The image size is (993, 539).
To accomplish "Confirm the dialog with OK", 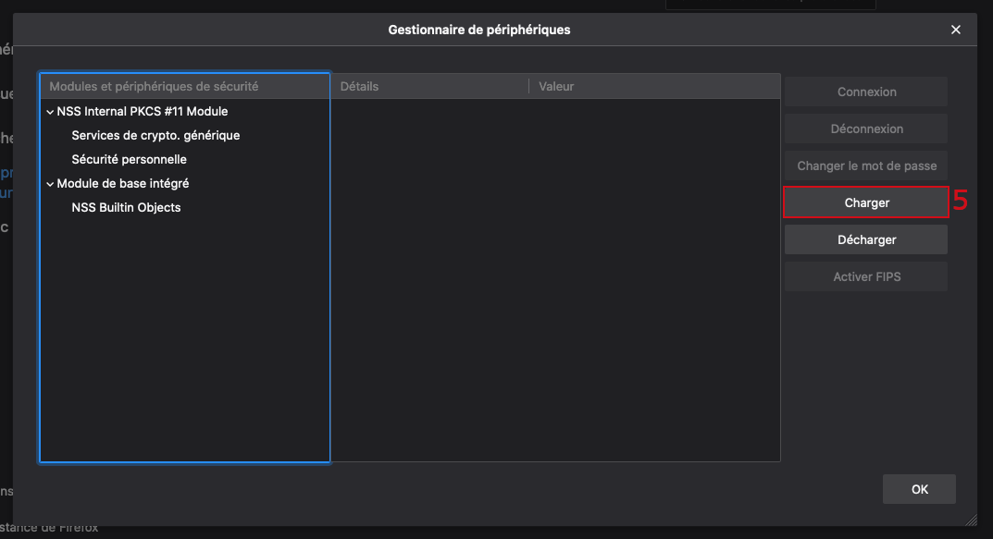I will click(919, 489).
